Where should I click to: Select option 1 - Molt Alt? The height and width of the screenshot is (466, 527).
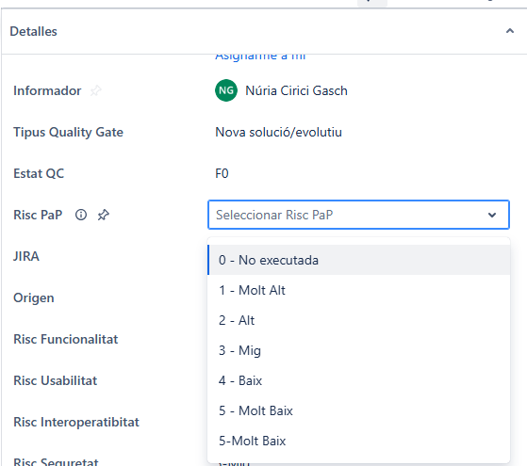tap(358, 290)
